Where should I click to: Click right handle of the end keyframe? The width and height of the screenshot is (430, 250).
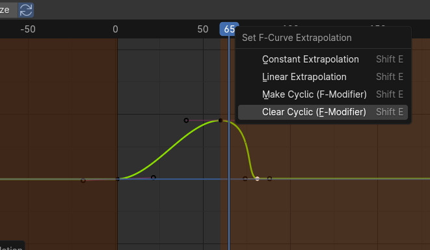tap(269, 178)
